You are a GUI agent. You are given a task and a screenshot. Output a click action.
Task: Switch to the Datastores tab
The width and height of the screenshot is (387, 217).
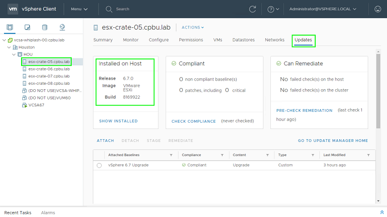(x=244, y=40)
